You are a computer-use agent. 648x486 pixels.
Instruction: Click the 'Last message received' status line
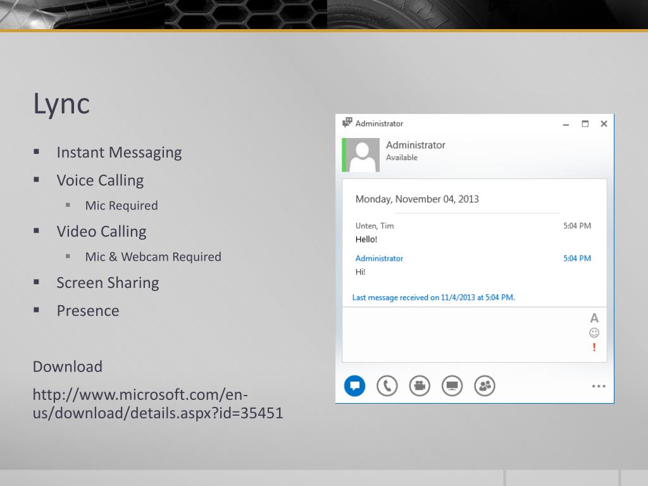433,297
